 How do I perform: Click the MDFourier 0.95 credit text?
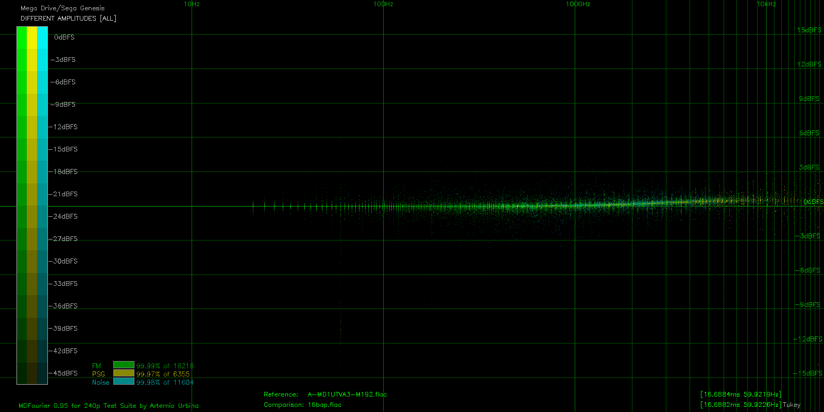click(x=109, y=406)
